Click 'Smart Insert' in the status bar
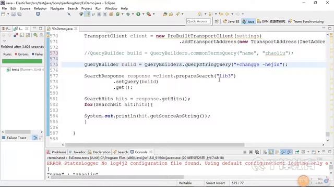Screen dimensions: 334x187 (216, 183)
